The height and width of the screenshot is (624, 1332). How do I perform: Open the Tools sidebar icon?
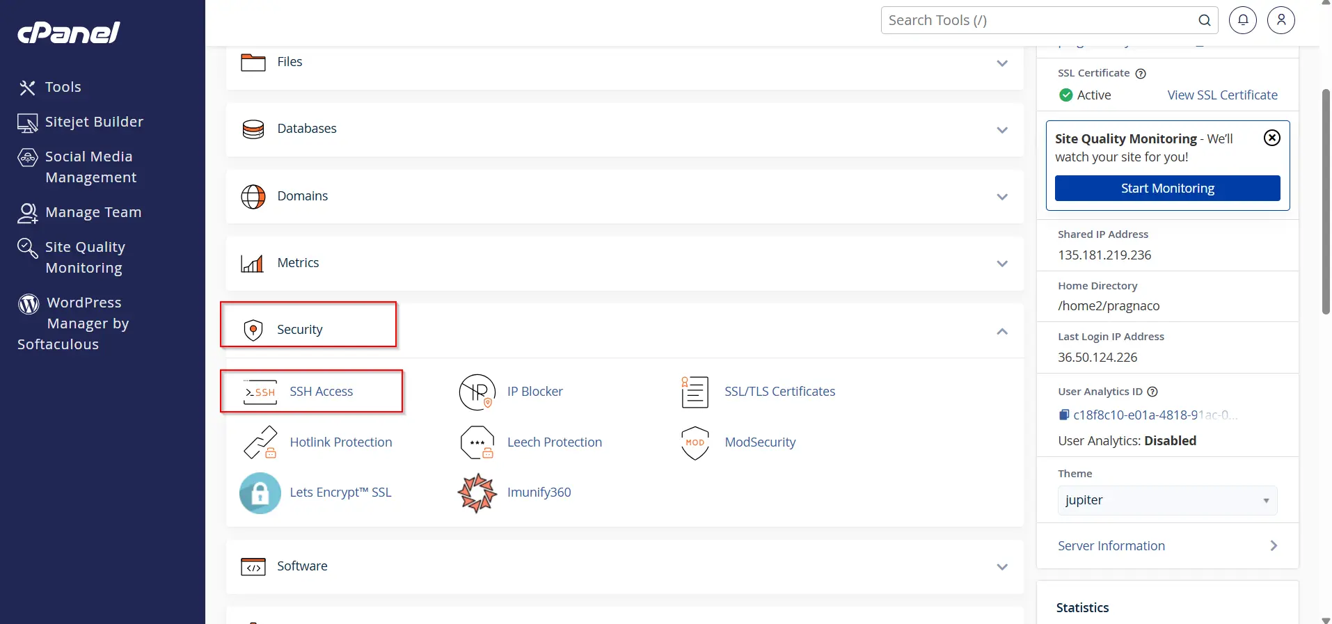click(27, 88)
